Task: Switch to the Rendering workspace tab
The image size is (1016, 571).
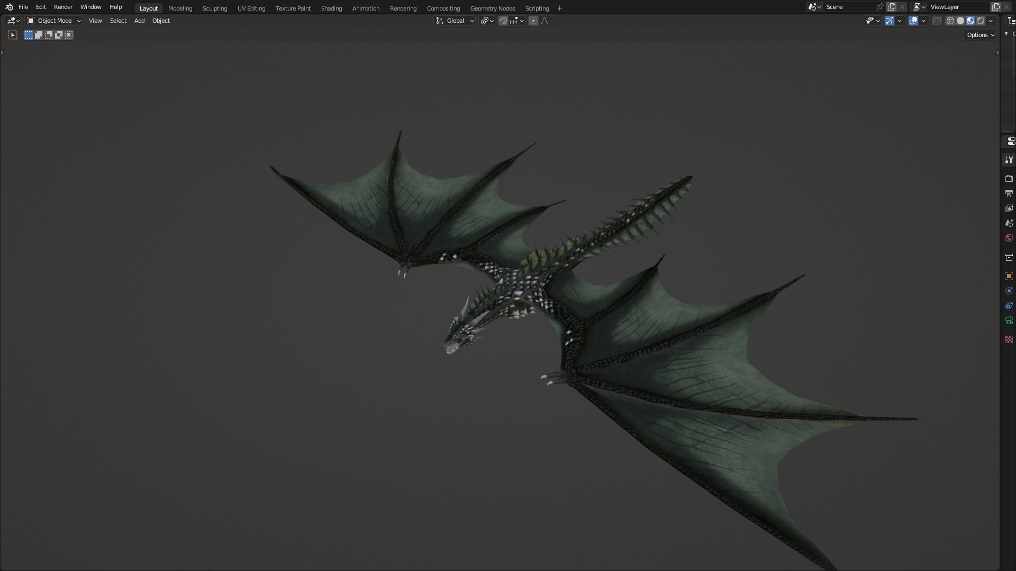Action: tap(403, 8)
